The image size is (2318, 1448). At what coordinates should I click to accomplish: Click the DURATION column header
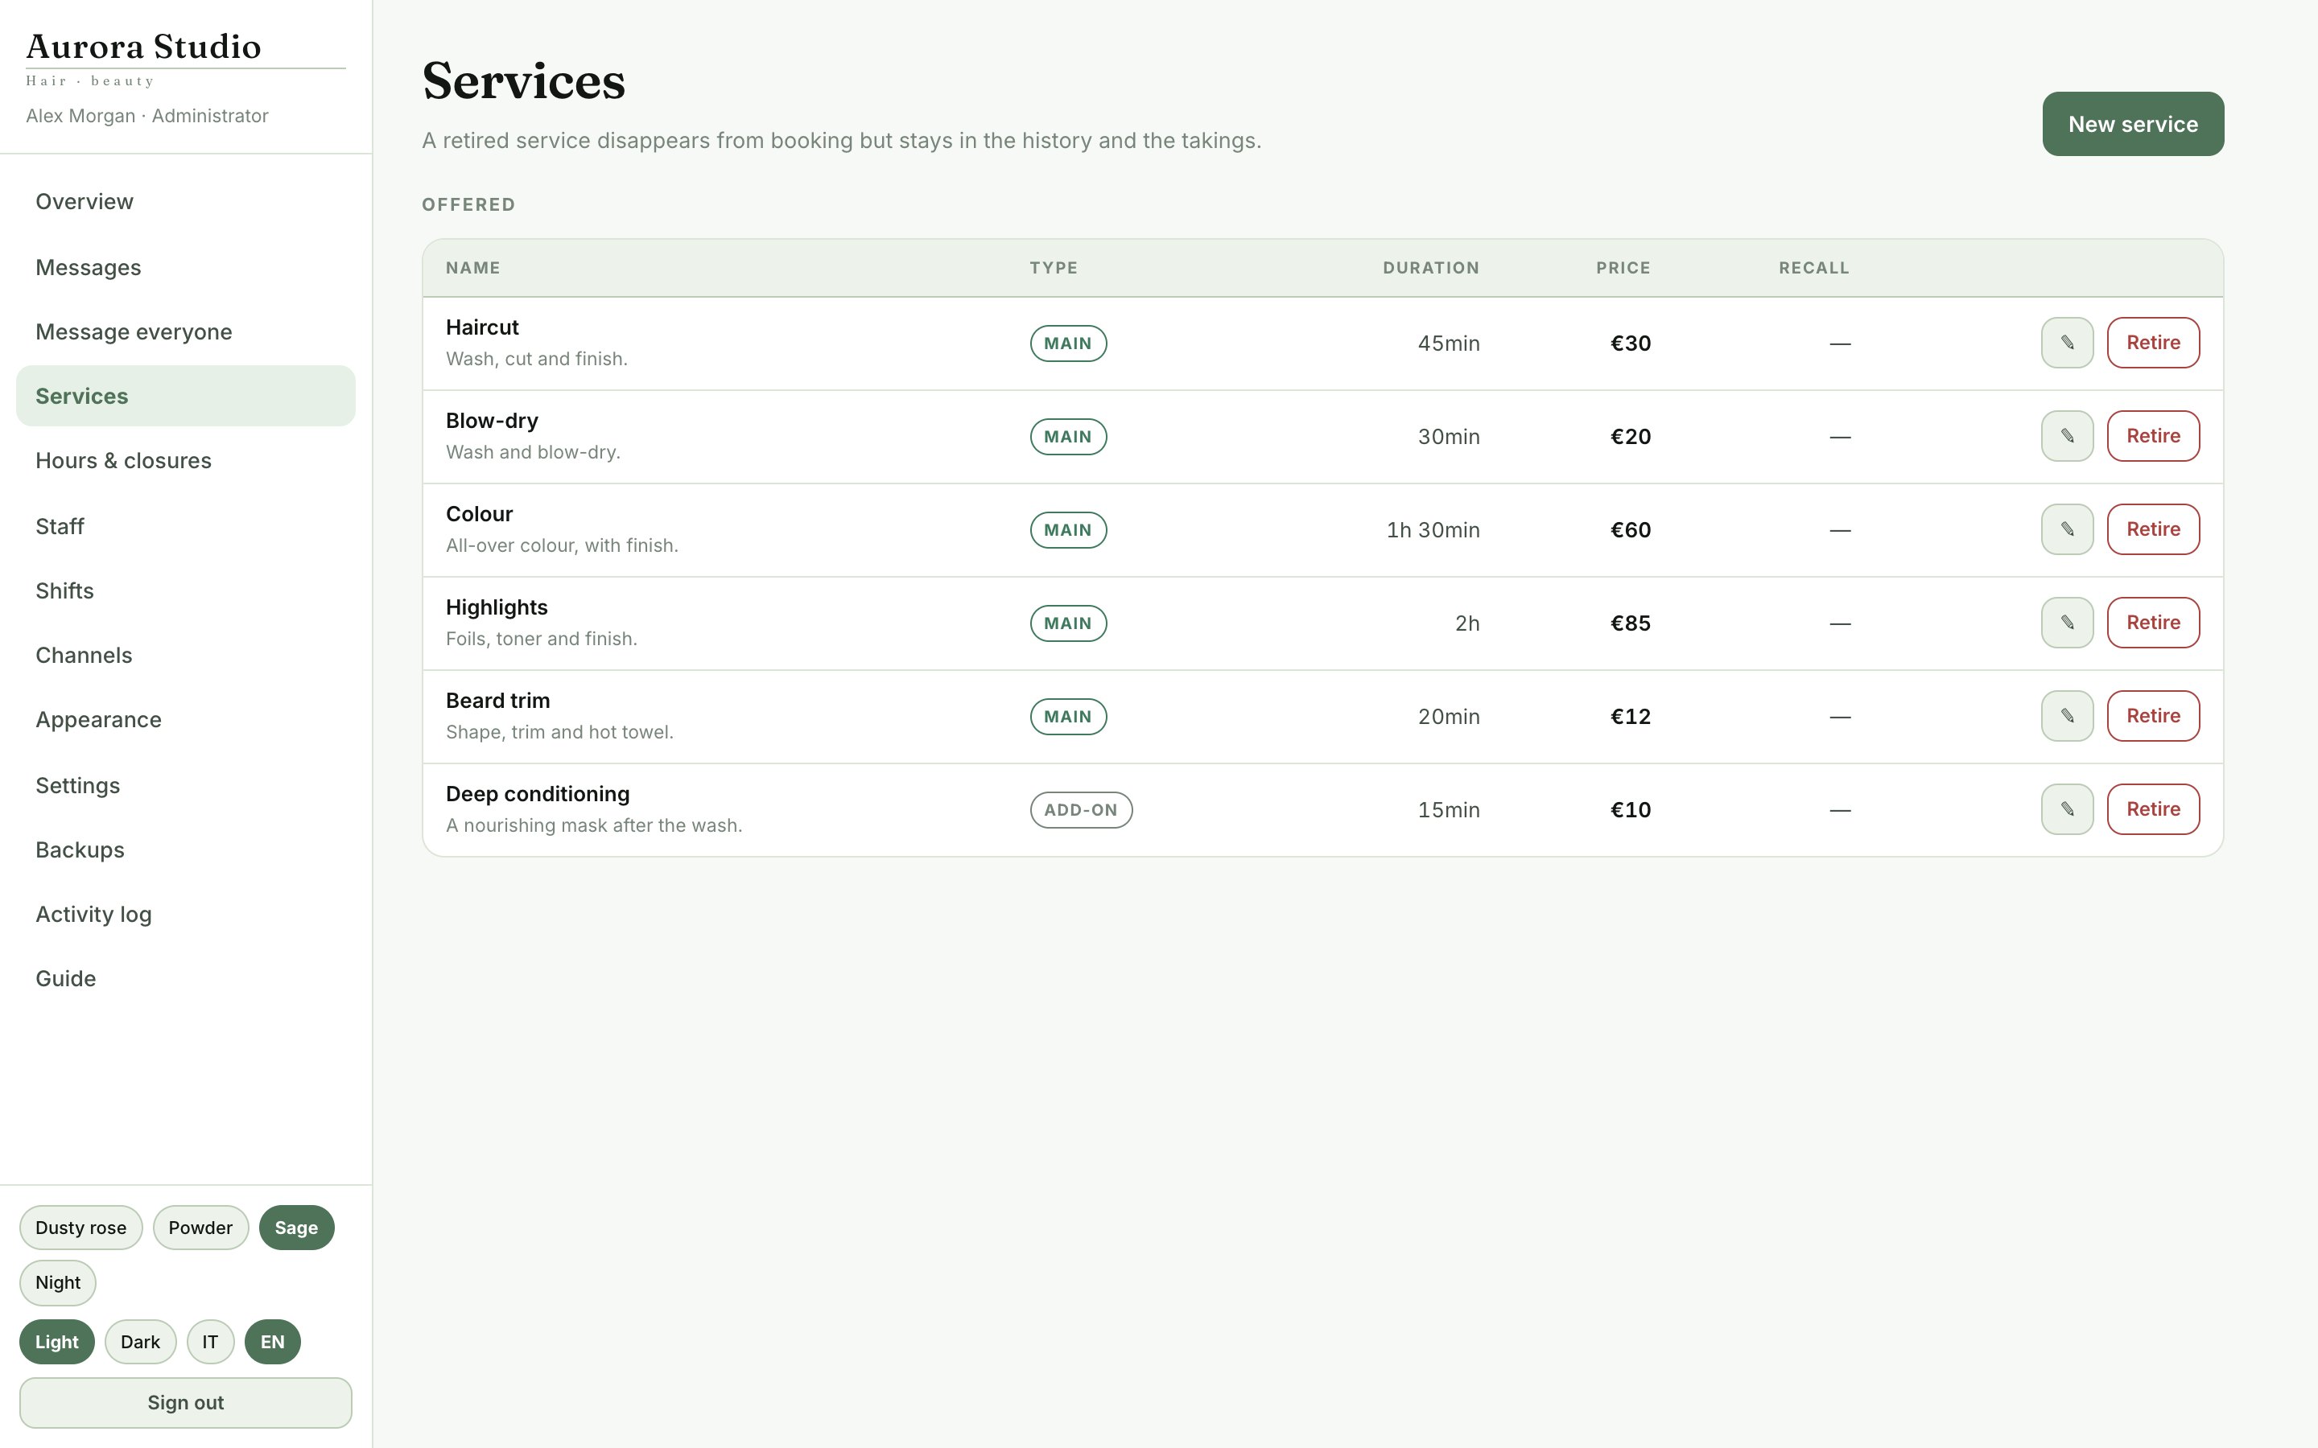coord(1431,268)
